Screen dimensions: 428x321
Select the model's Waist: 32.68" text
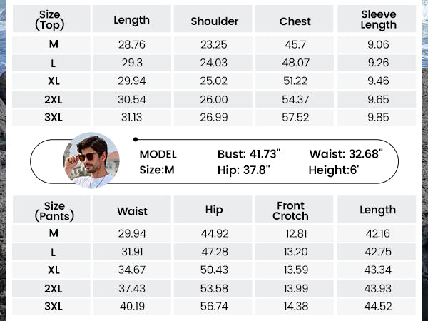[x=346, y=154]
